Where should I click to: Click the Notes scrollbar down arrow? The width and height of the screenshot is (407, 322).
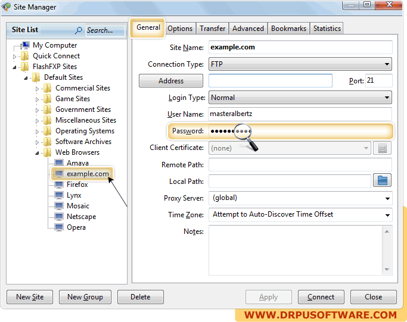pyautogui.click(x=387, y=270)
